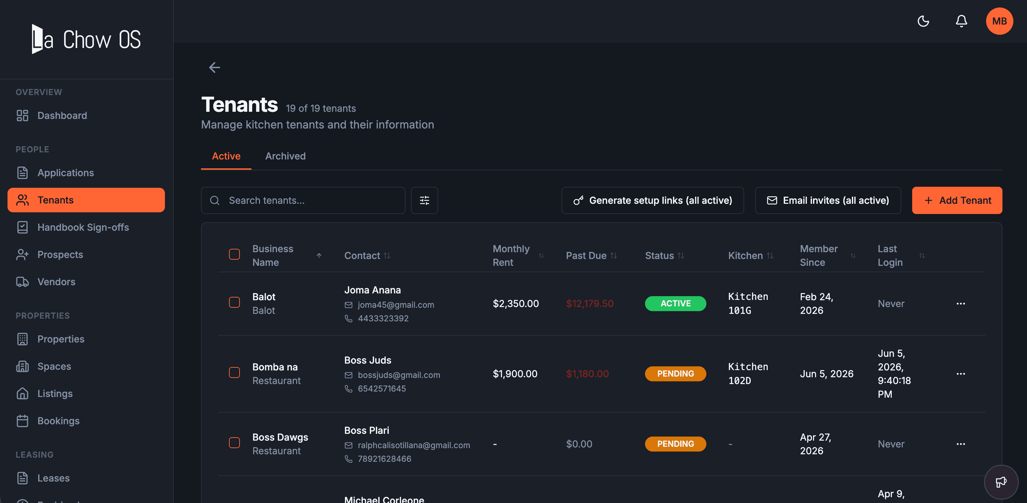
Task: Toggle dark mode moon icon
Action: click(923, 21)
